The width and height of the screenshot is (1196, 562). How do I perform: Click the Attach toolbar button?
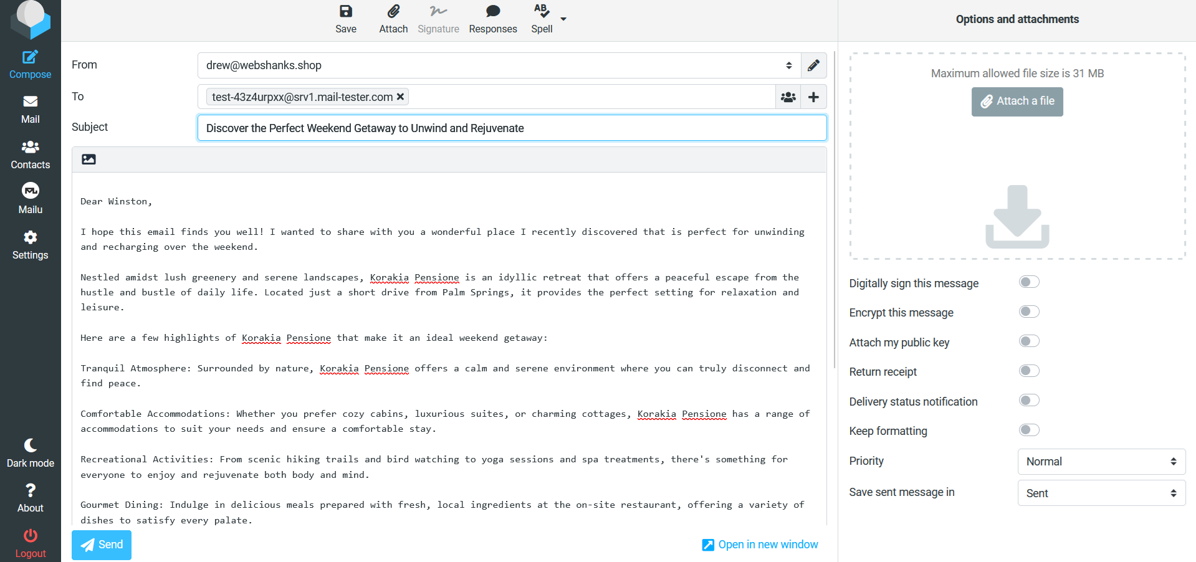tap(393, 19)
